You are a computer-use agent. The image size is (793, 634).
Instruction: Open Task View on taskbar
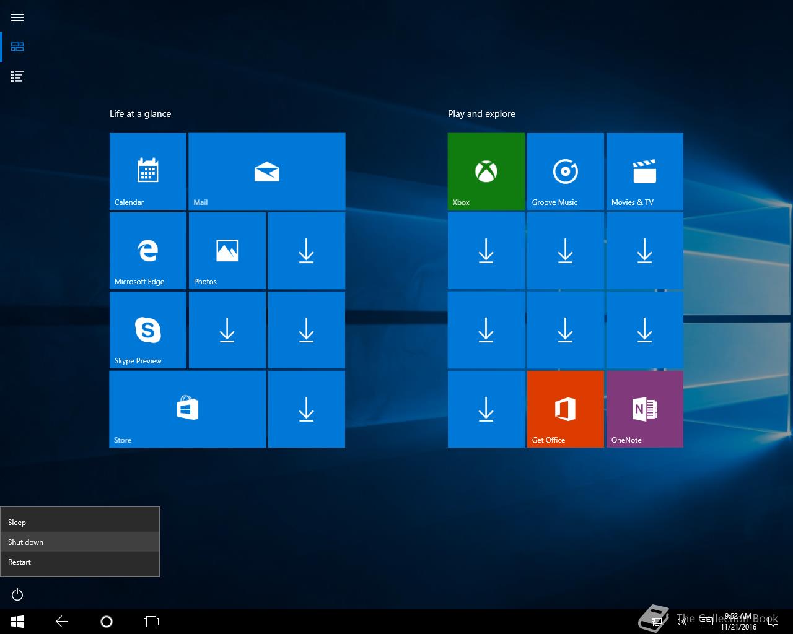(151, 622)
